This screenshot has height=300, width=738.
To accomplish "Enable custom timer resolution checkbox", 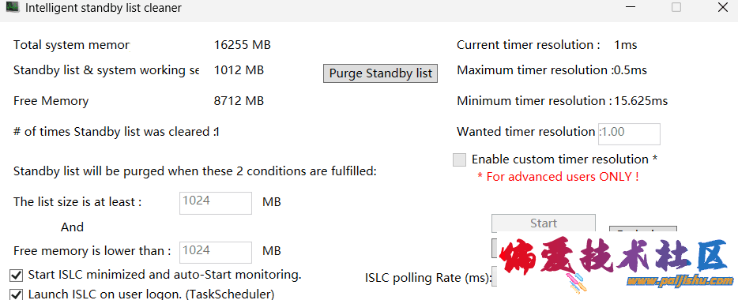I will [459, 160].
